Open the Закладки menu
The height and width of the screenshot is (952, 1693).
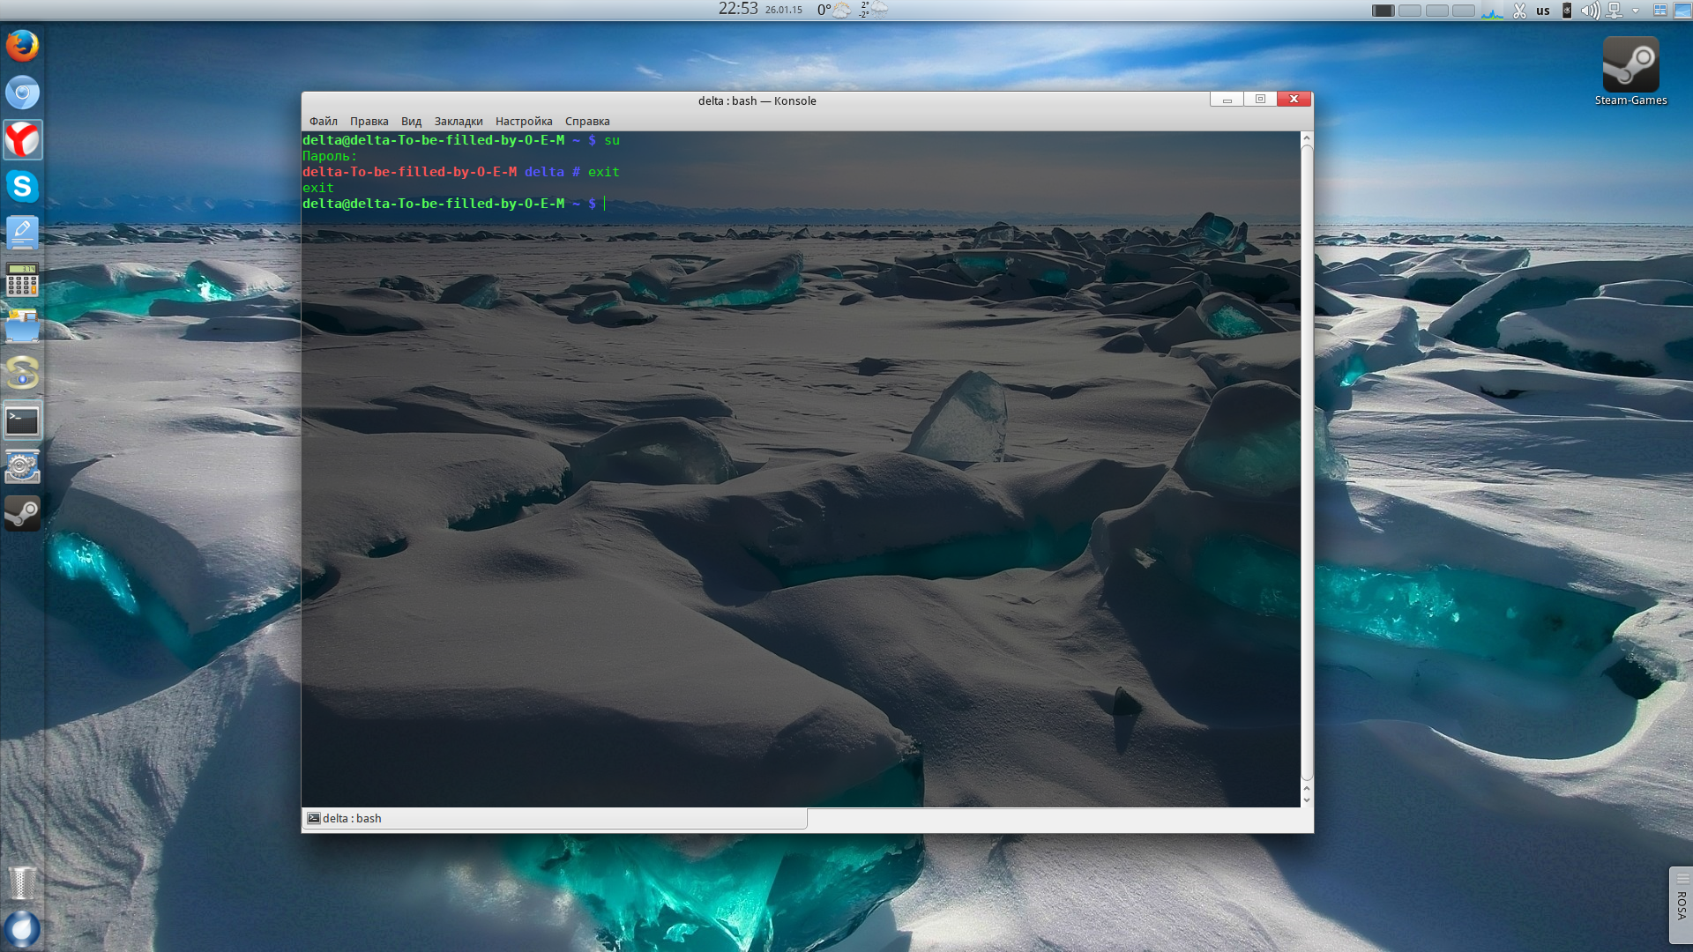coord(458,122)
